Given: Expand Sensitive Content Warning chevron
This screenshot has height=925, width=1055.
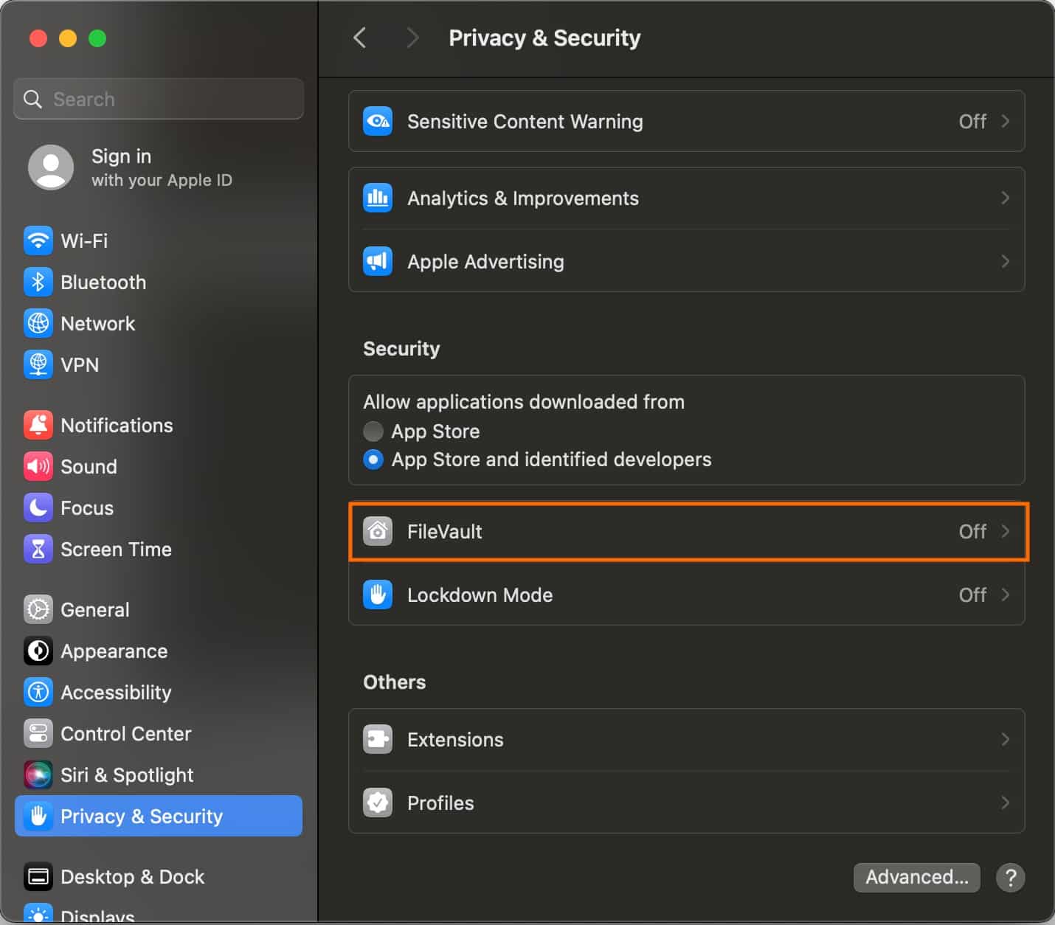Looking at the screenshot, I should (1005, 121).
